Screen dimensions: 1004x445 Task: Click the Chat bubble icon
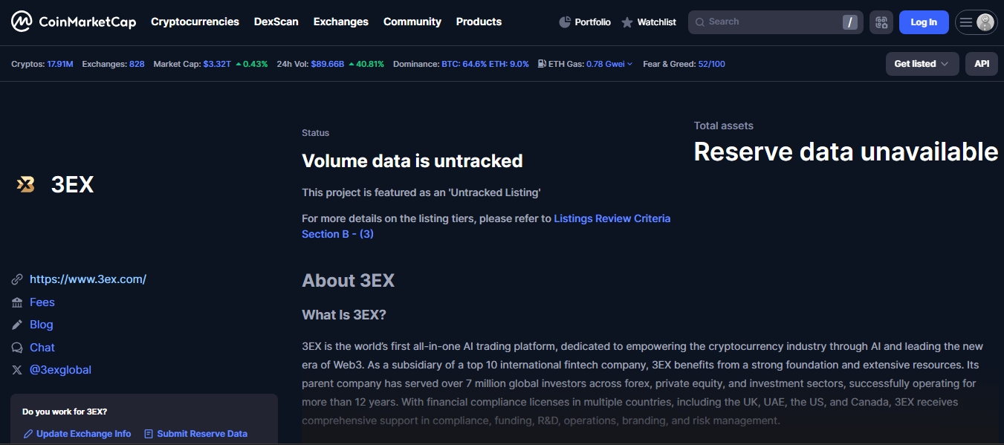pyautogui.click(x=17, y=348)
